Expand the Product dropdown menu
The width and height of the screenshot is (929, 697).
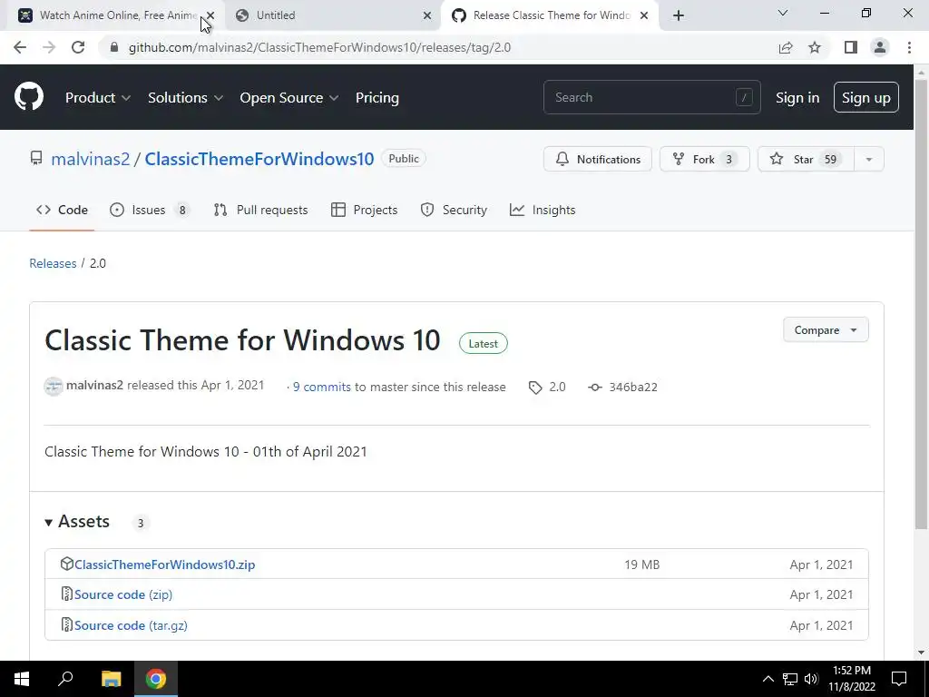tap(98, 98)
